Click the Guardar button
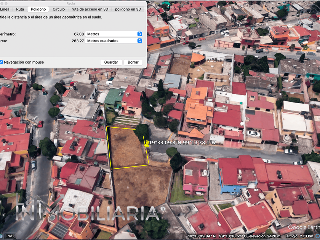Image resolution: width=320 pixels, height=240 pixels. coord(111,62)
